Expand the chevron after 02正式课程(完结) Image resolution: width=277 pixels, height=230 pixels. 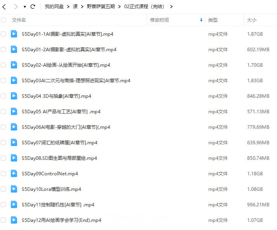171,7
